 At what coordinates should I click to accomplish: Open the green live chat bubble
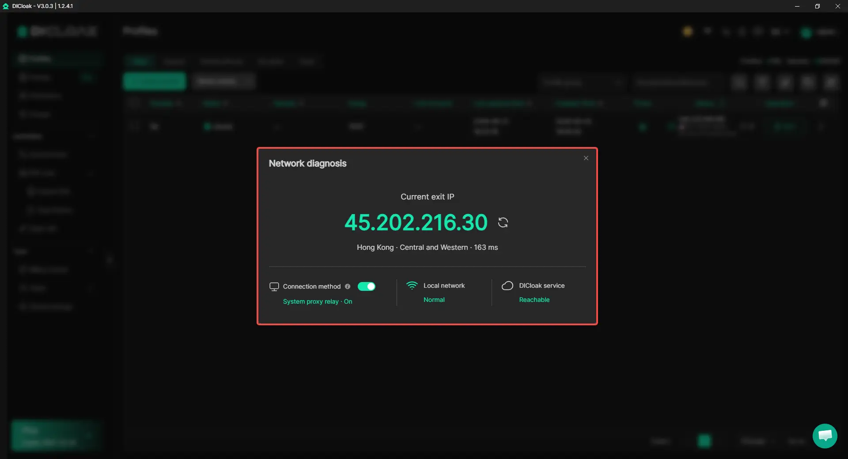tap(825, 436)
